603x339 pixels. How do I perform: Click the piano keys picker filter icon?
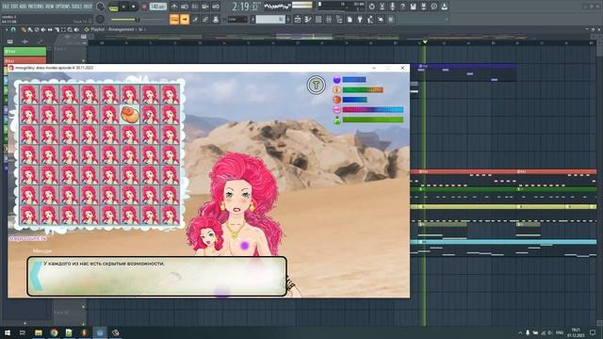(10, 41)
